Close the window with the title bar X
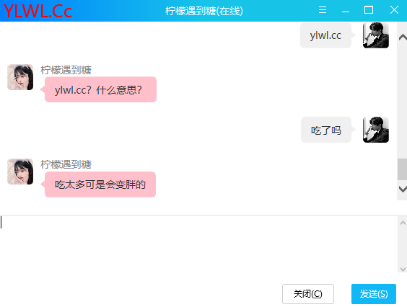Viewport: 407px width, 307px height. (x=394, y=10)
